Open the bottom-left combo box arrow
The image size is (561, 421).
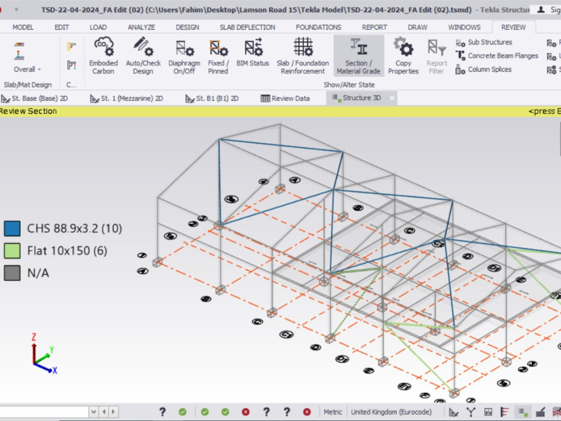point(93,412)
